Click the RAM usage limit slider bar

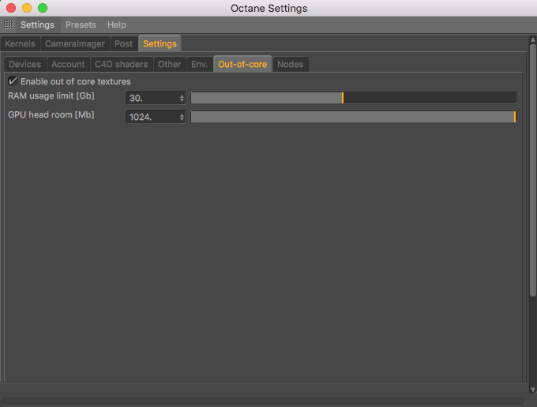(x=354, y=98)
